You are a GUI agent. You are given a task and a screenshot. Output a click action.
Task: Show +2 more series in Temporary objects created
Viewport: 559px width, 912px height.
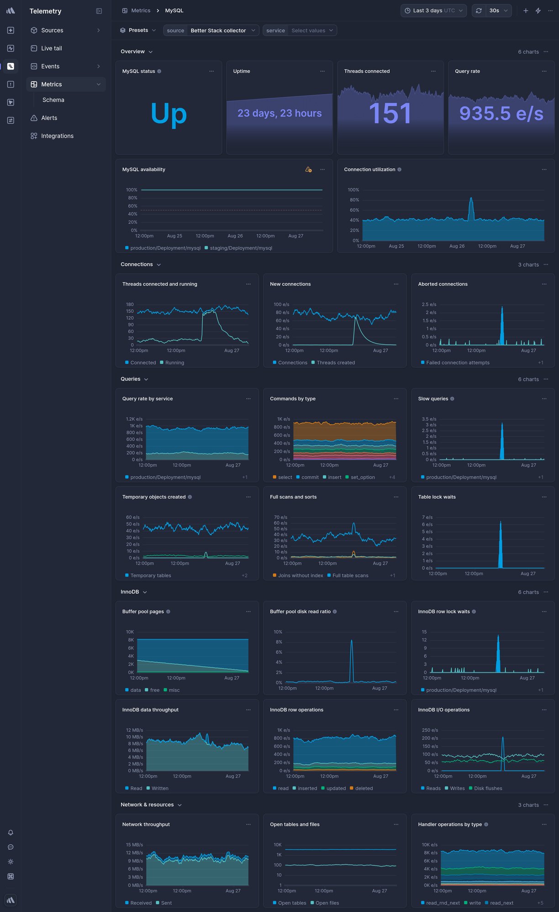point(244,576)
